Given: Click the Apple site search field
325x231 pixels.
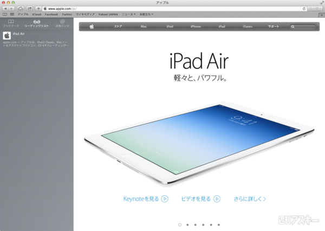Looking at the screenshot, I should (x=303, y=27).
